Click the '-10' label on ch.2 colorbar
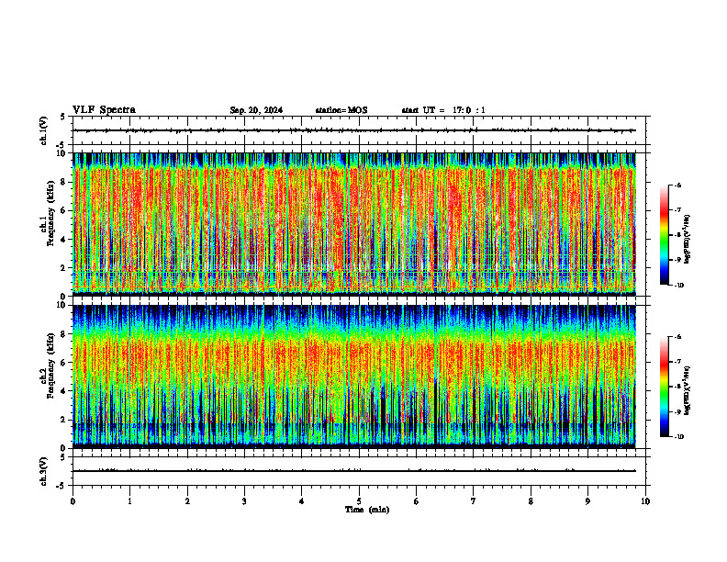Viewport: 727px width, 562px height. [x=678, y=437]
